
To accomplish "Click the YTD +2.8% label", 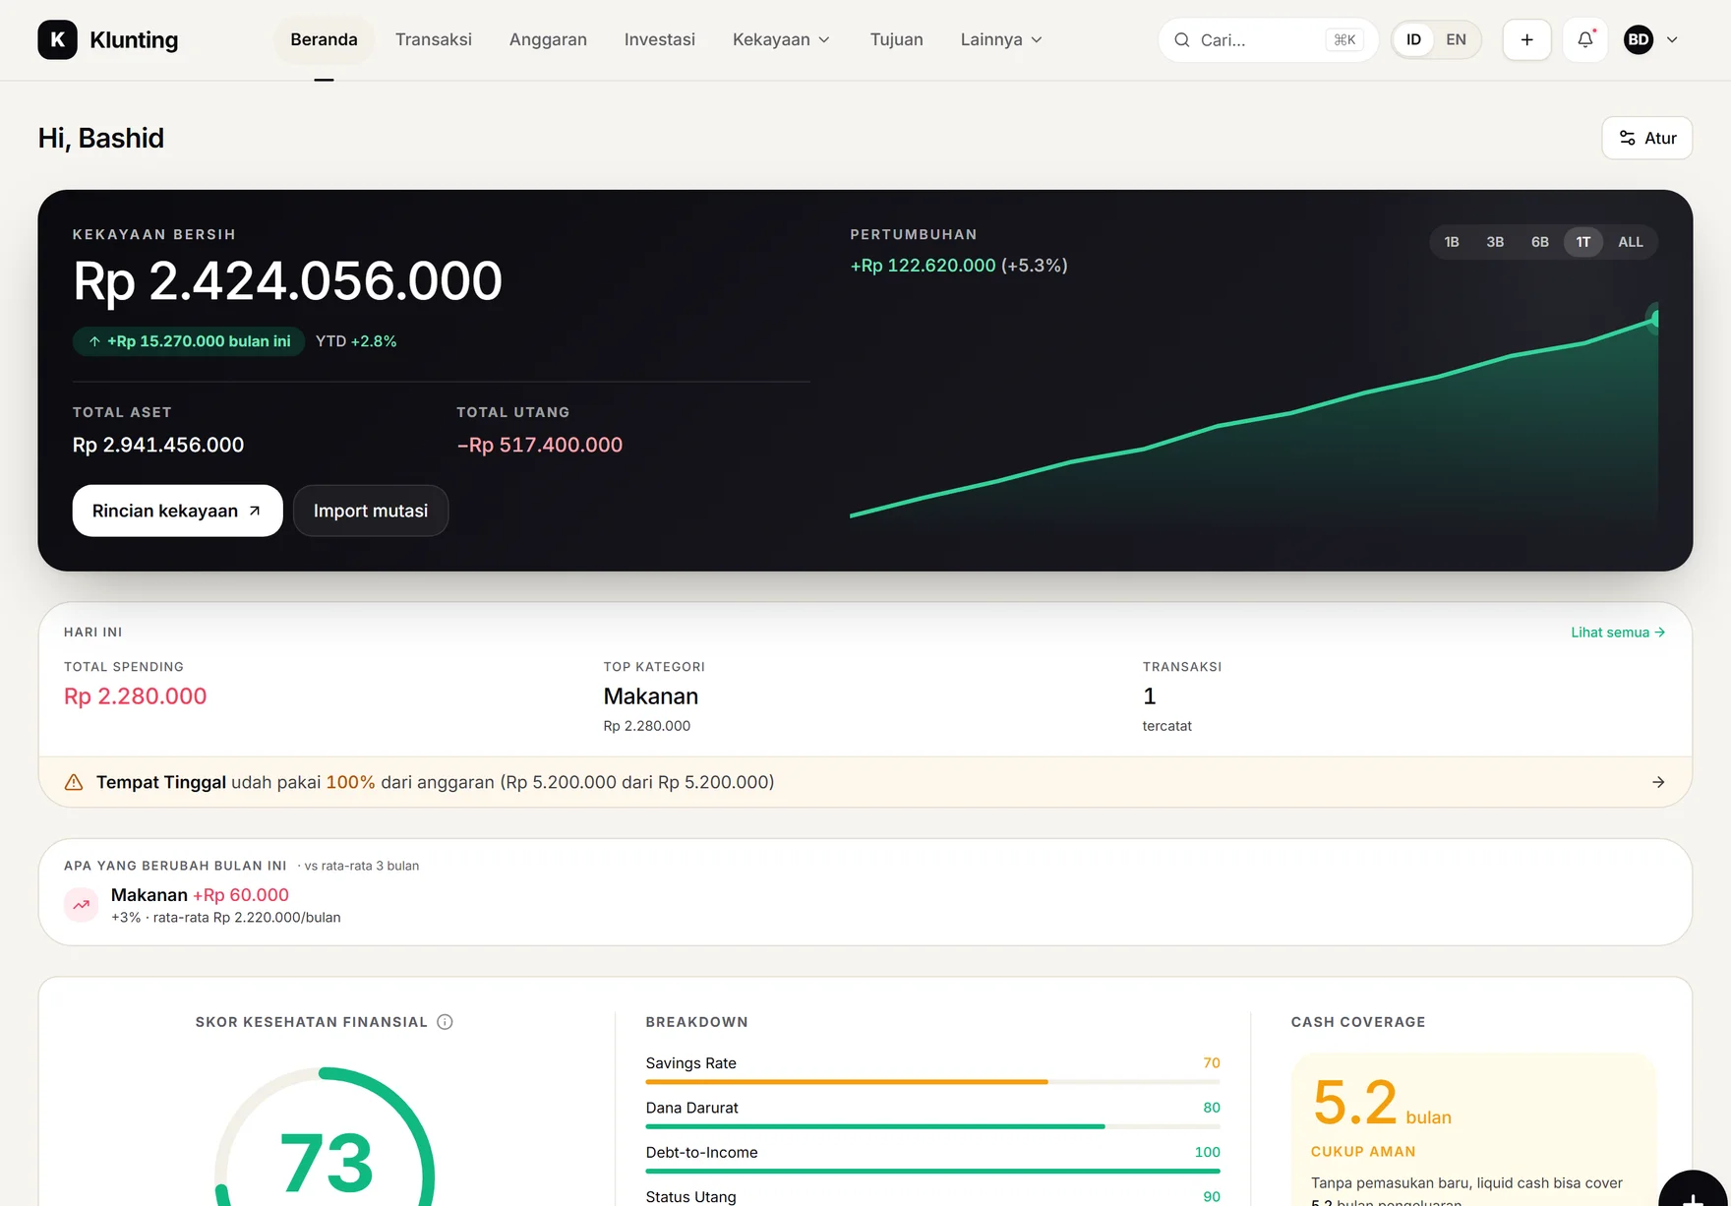I will tap(356, 341).
